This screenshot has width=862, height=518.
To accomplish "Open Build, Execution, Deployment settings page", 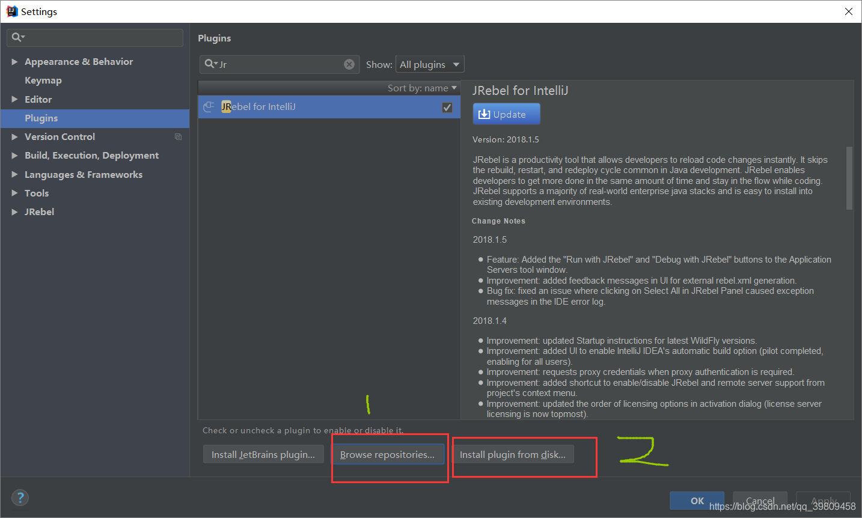I will click(92, 156).
